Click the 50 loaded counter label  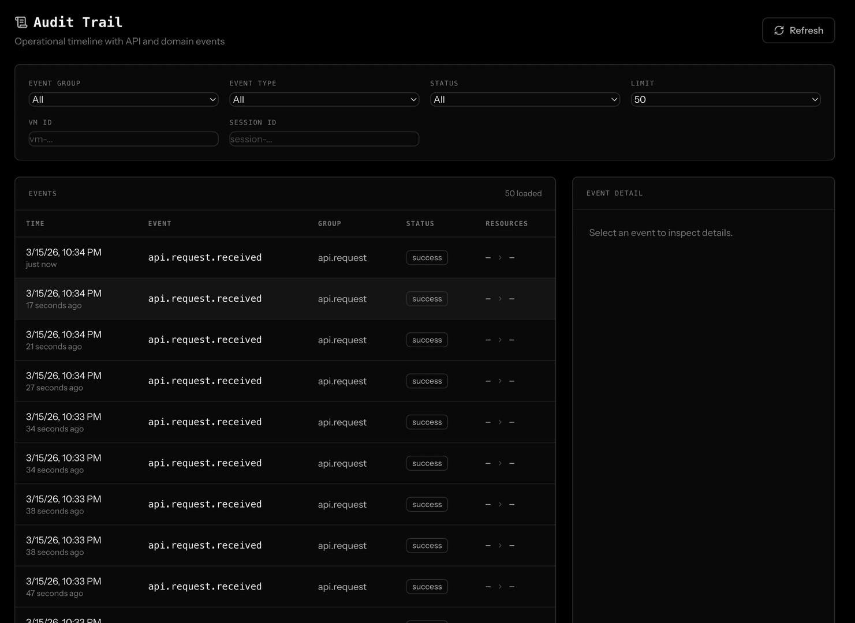click(523, 193)
